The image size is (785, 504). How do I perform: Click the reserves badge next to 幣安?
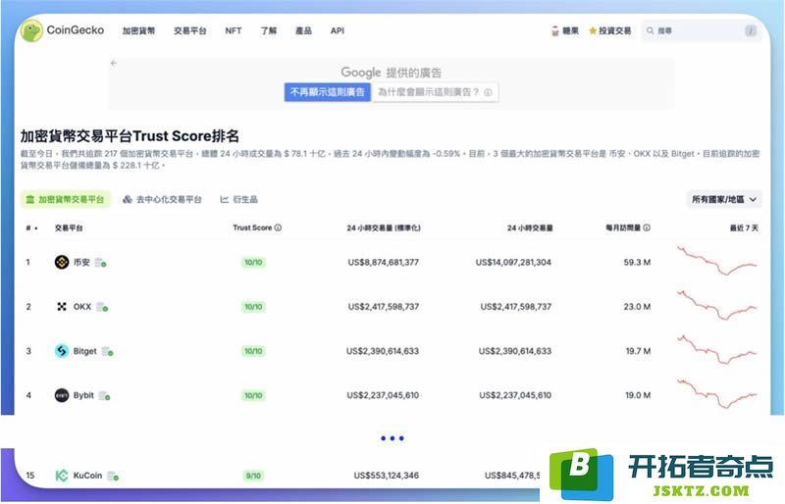click(x=101, y=262)
